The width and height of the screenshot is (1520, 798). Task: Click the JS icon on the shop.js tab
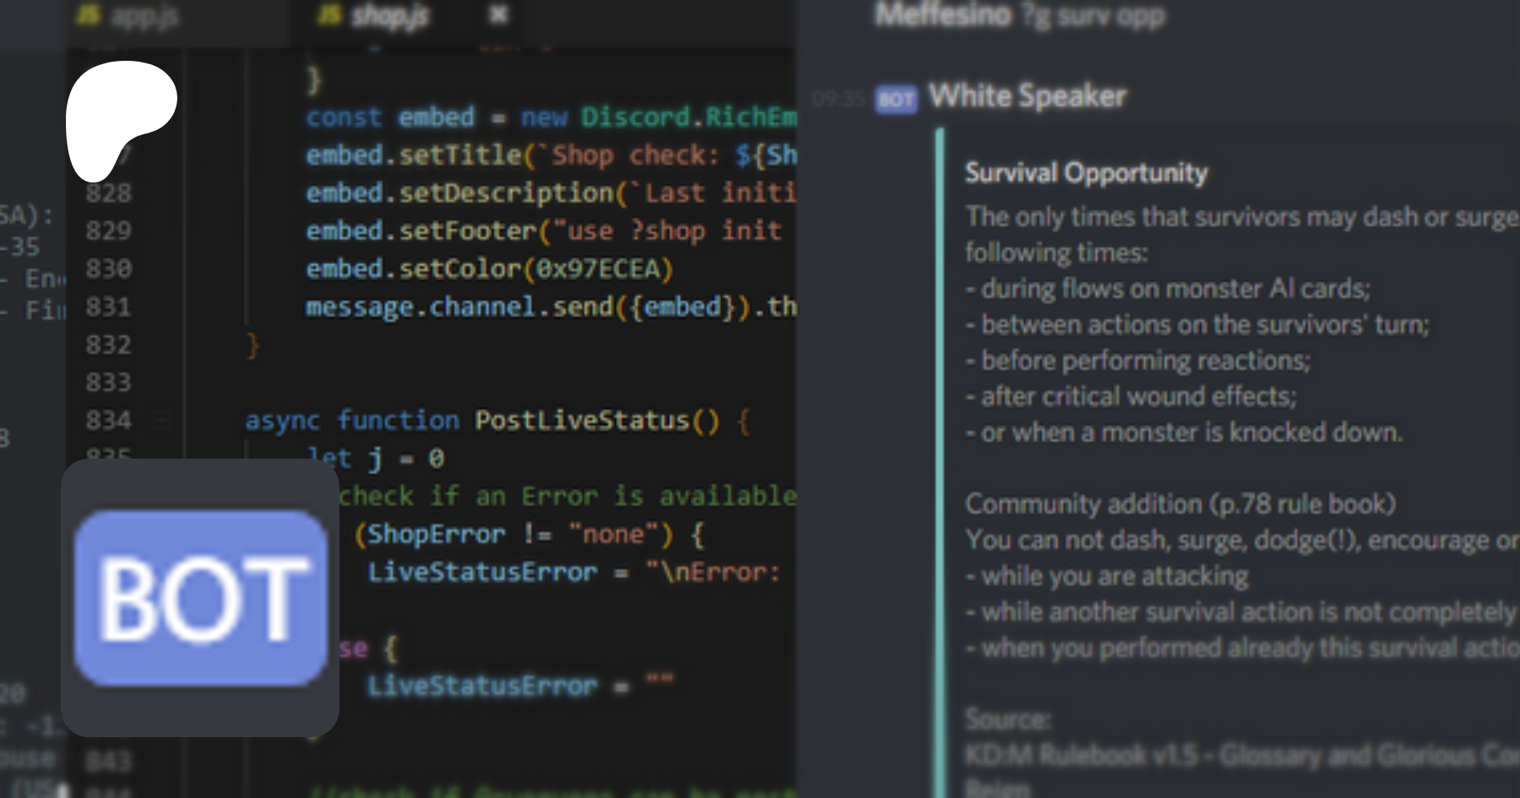(x=329, y=14)
